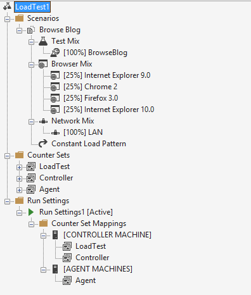Collapse the Scenarios folder node
Viewport: 251px width, 295px height.
(x=7, y=19)
